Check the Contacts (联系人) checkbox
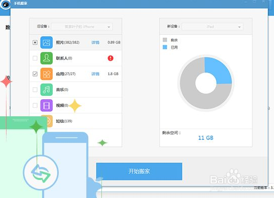The width and height of the screenshot is (274, 198). coord(35,58)
